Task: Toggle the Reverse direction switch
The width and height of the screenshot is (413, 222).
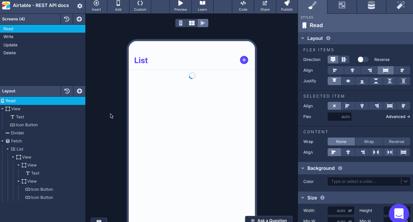Action: pyautogui.click(x=363, y=59)
